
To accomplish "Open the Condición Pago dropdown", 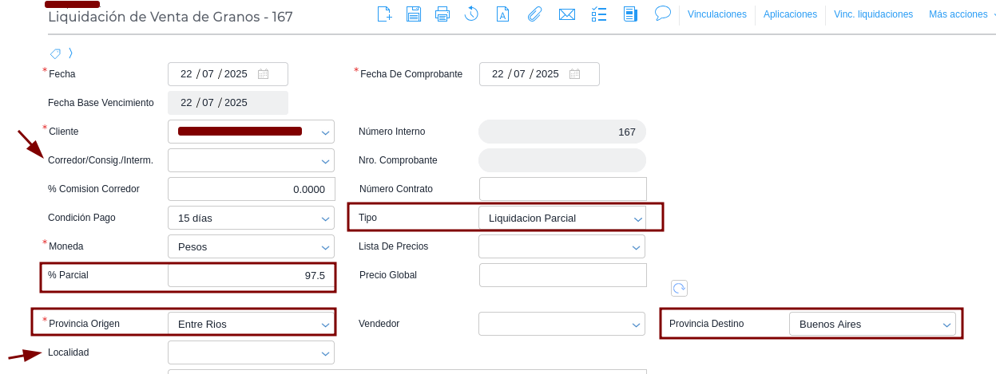I will 251,218.
